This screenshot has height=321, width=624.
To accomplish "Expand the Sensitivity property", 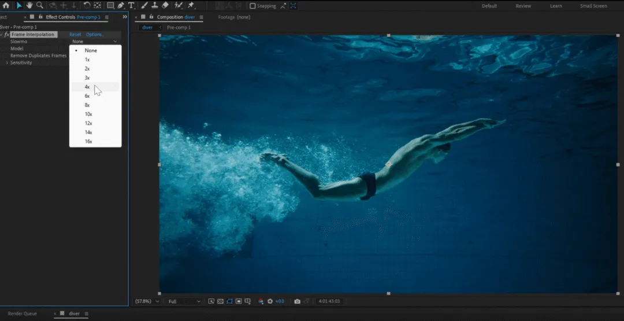I will (x=7, y=62).
